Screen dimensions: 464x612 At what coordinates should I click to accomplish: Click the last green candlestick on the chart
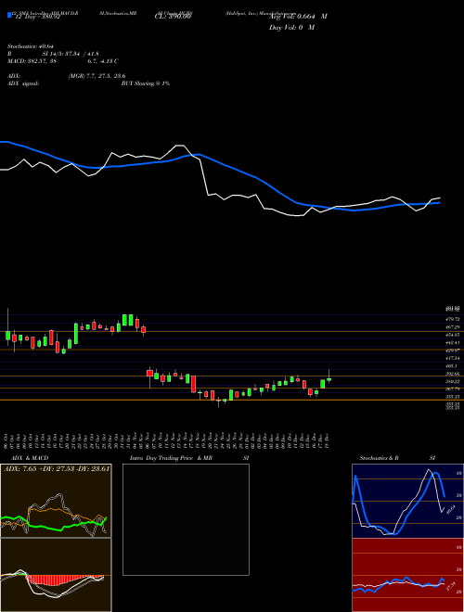point(329,379)
